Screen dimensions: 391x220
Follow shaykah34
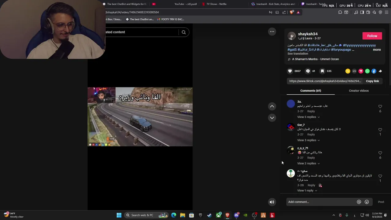[x=372, y=36]
